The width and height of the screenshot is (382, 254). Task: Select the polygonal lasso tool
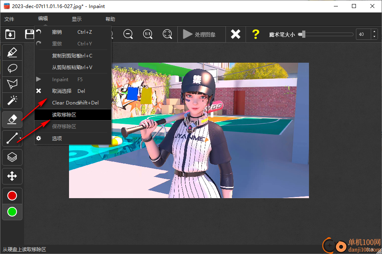tap(12, 84)
